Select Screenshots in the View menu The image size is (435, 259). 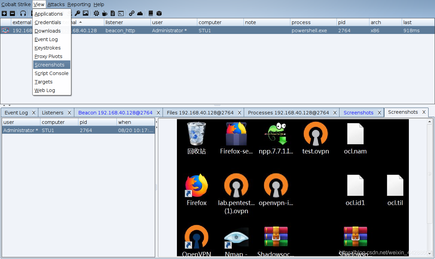pos(52,65)
